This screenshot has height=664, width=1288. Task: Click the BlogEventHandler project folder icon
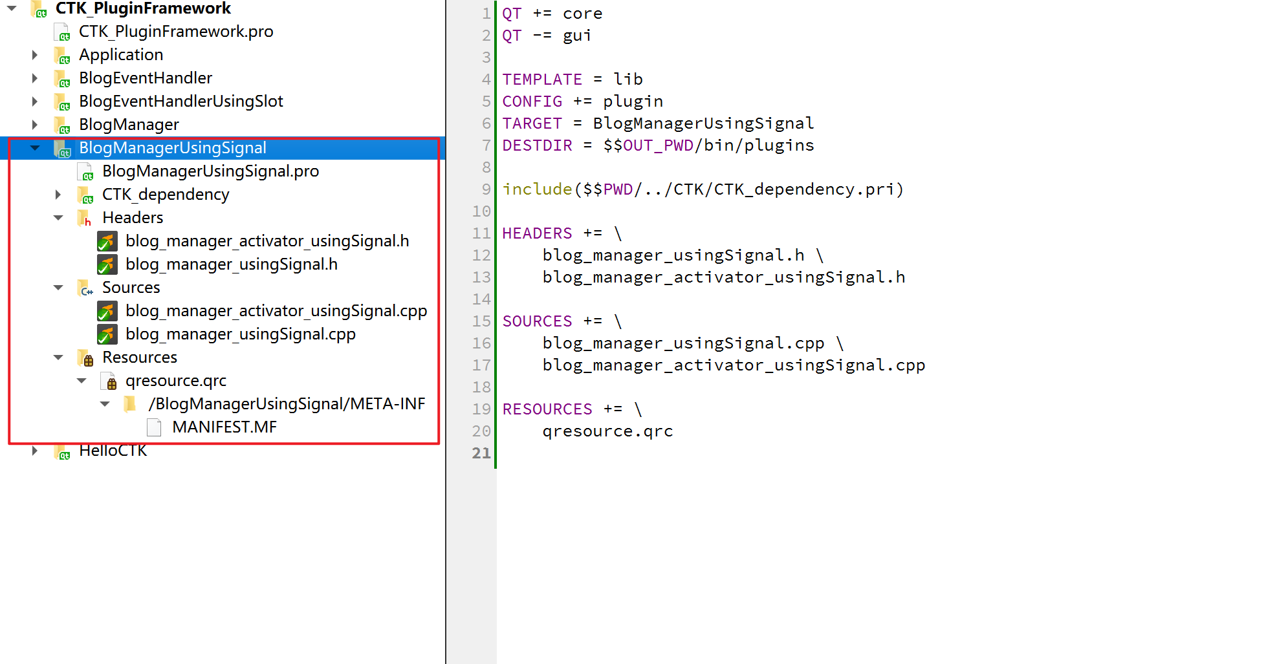coord(62,78)
